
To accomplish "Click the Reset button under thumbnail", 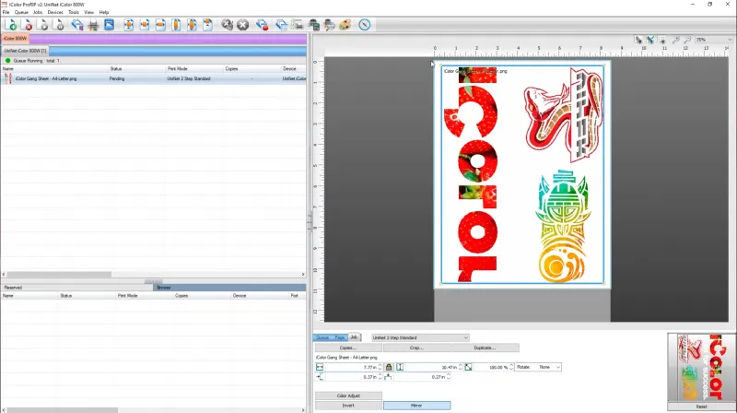I will click(x=701, y=407).
